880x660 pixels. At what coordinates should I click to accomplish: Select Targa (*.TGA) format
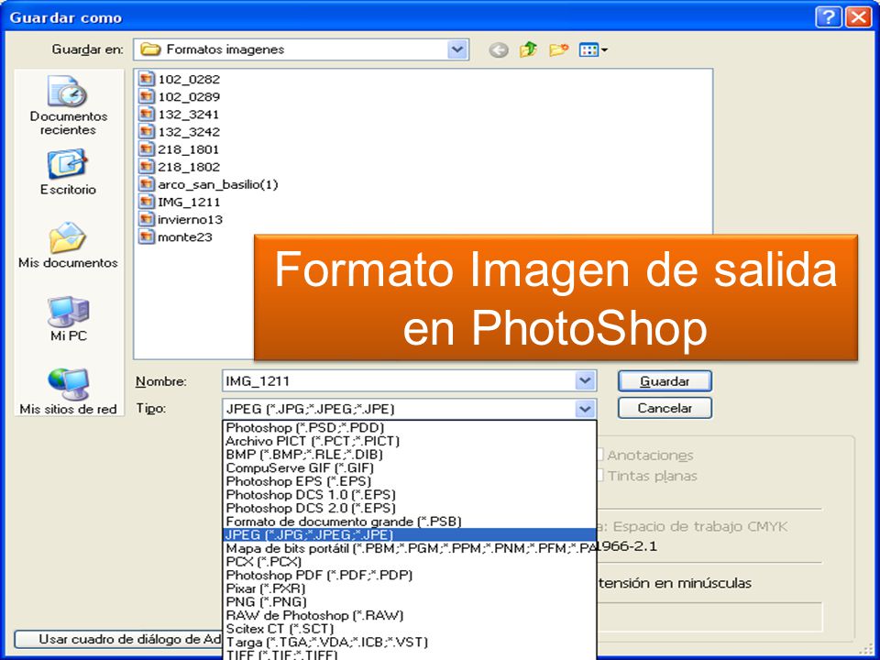click(410, 642)
